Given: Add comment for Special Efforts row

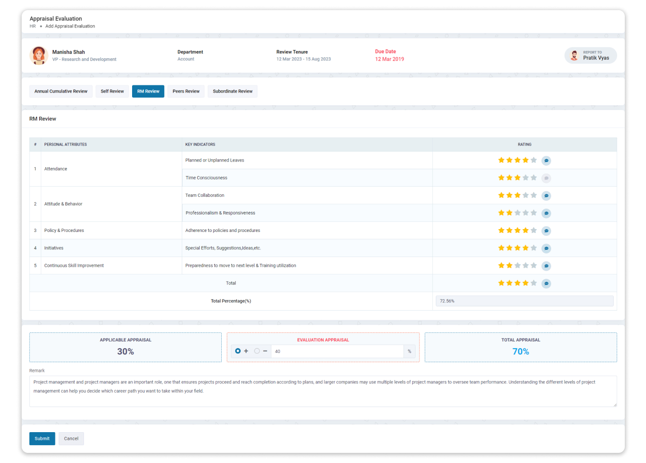Looking at the screenshot, I should point(546,248).
